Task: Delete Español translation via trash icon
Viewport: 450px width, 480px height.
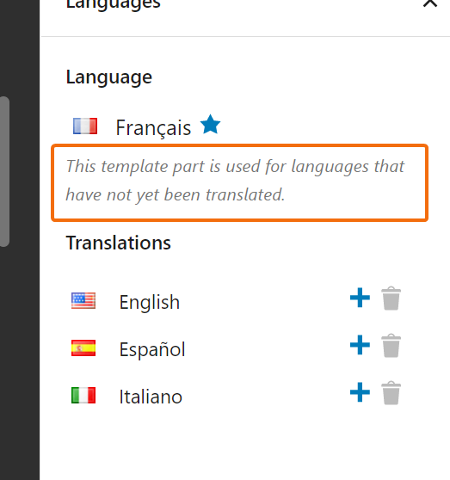Action: (x=391, y=346)
